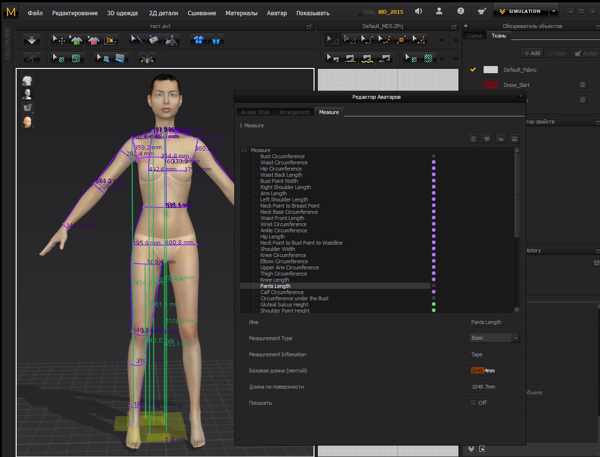Open the Measurement Type Basic dropdown

tap(515, 338)
